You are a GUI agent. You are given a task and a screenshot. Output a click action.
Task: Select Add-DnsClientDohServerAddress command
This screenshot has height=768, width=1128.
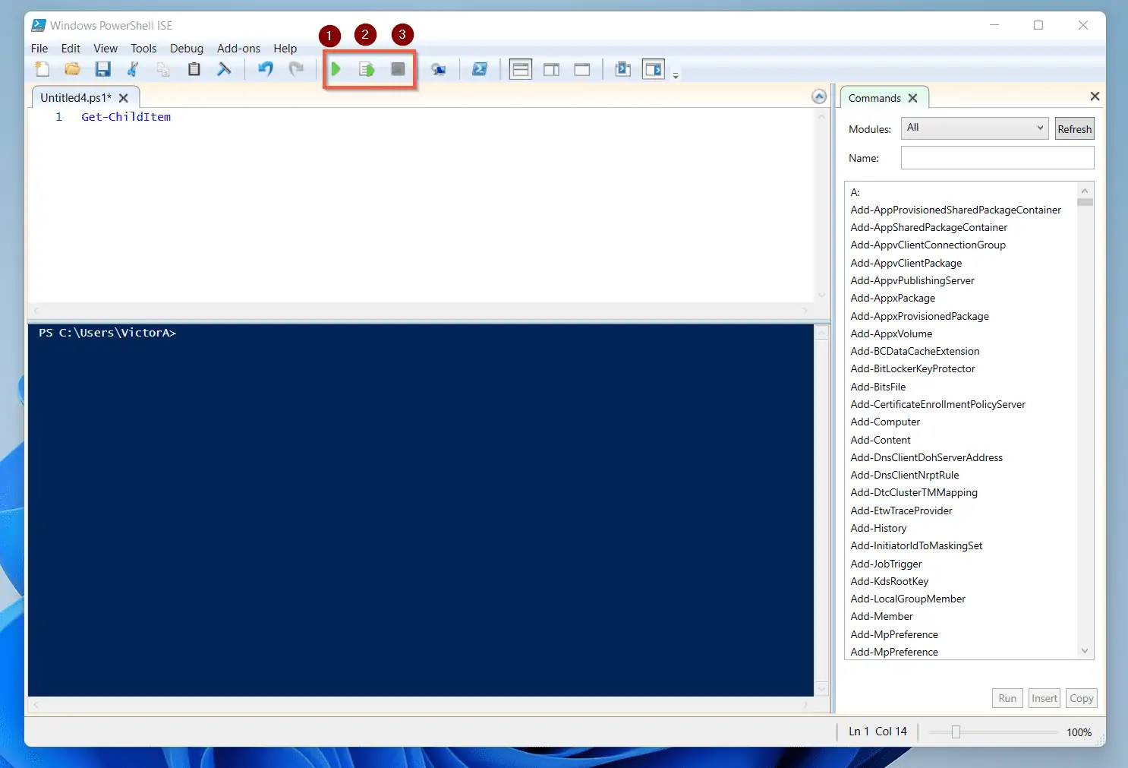[x=927, y=457]
